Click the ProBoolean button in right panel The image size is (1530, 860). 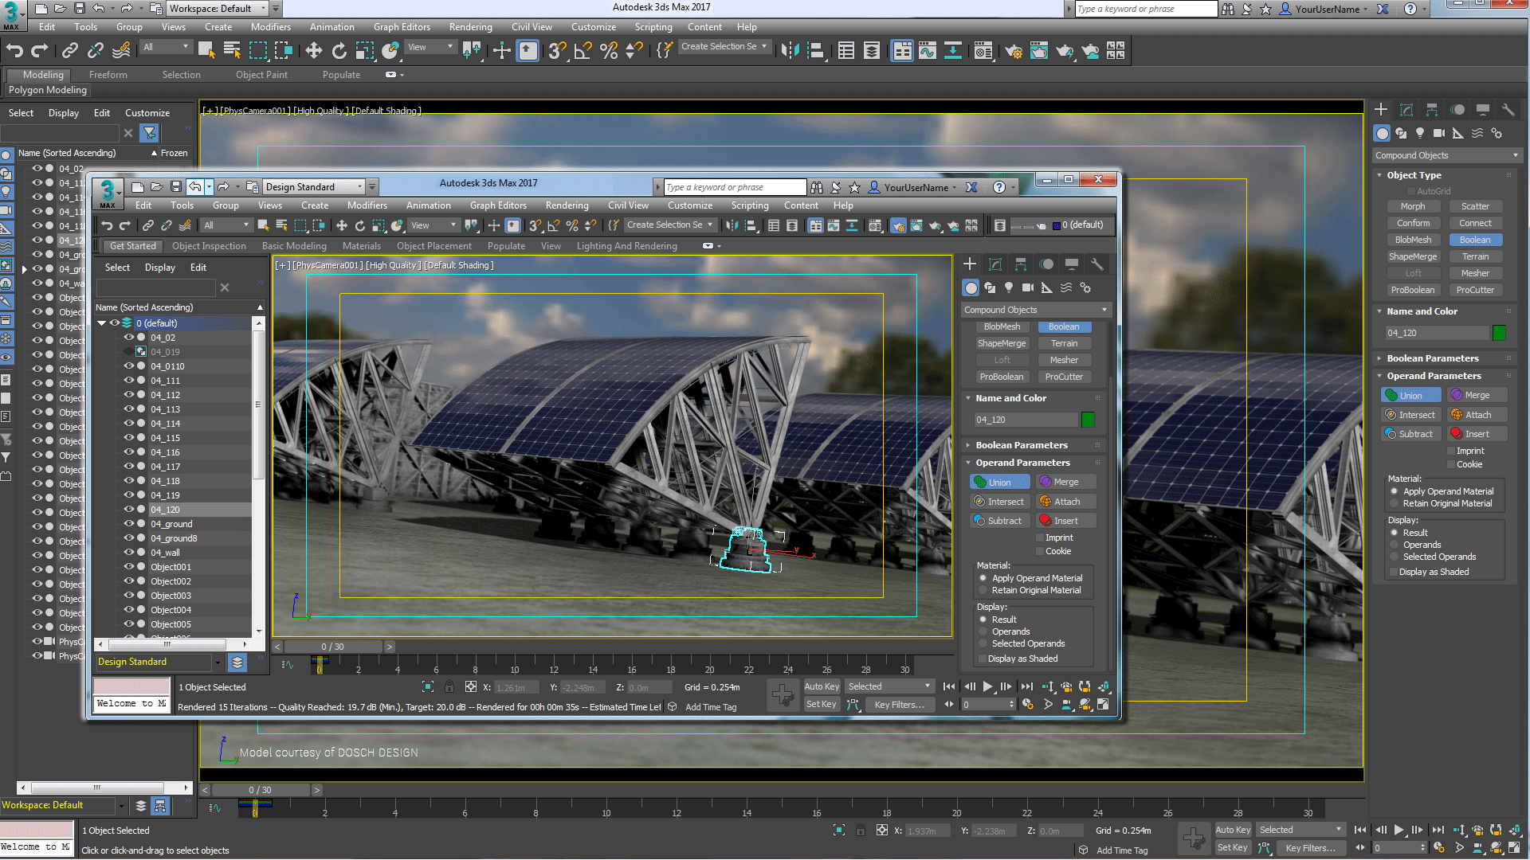pos(1412,290)
